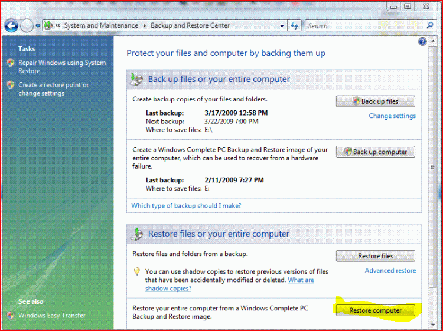
Task: Click shield icon beside Windows Easy Transfer
Action: click(x=11, y=315)
